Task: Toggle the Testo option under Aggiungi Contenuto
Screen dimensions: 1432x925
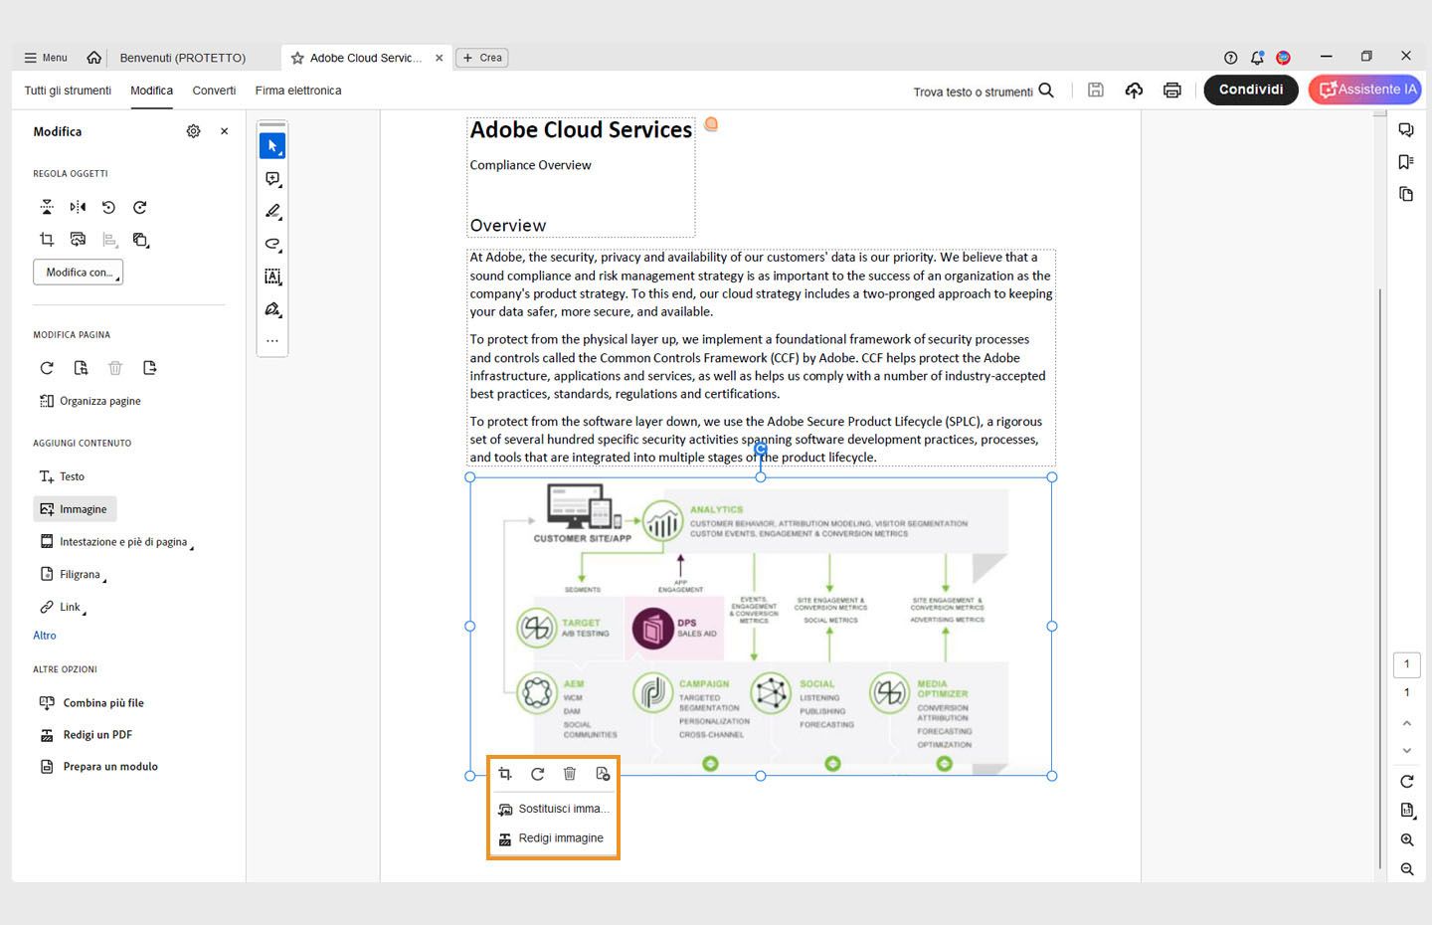Action: 62,475
